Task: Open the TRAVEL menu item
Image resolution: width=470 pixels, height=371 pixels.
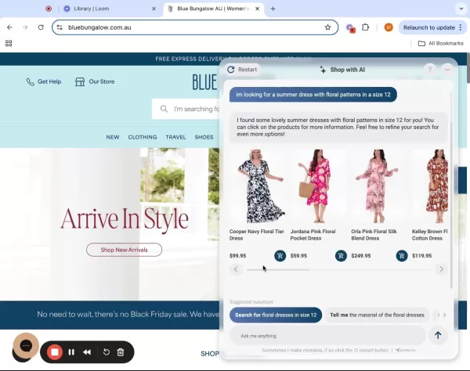Action: coord(175,137)
